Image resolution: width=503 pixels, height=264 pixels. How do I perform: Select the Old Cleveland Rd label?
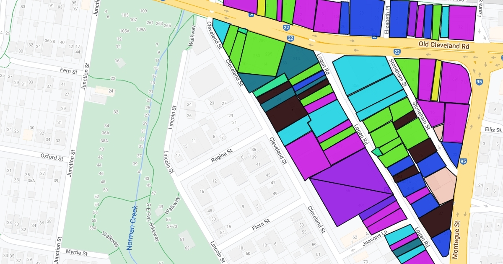pos(444,44)
